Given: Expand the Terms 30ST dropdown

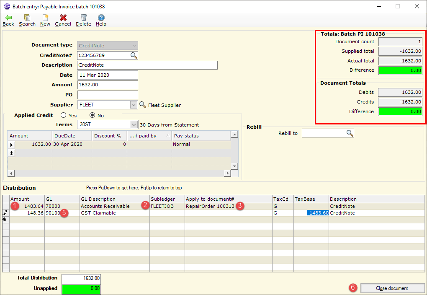Looking at the screenshot, I should coord(134,124).
